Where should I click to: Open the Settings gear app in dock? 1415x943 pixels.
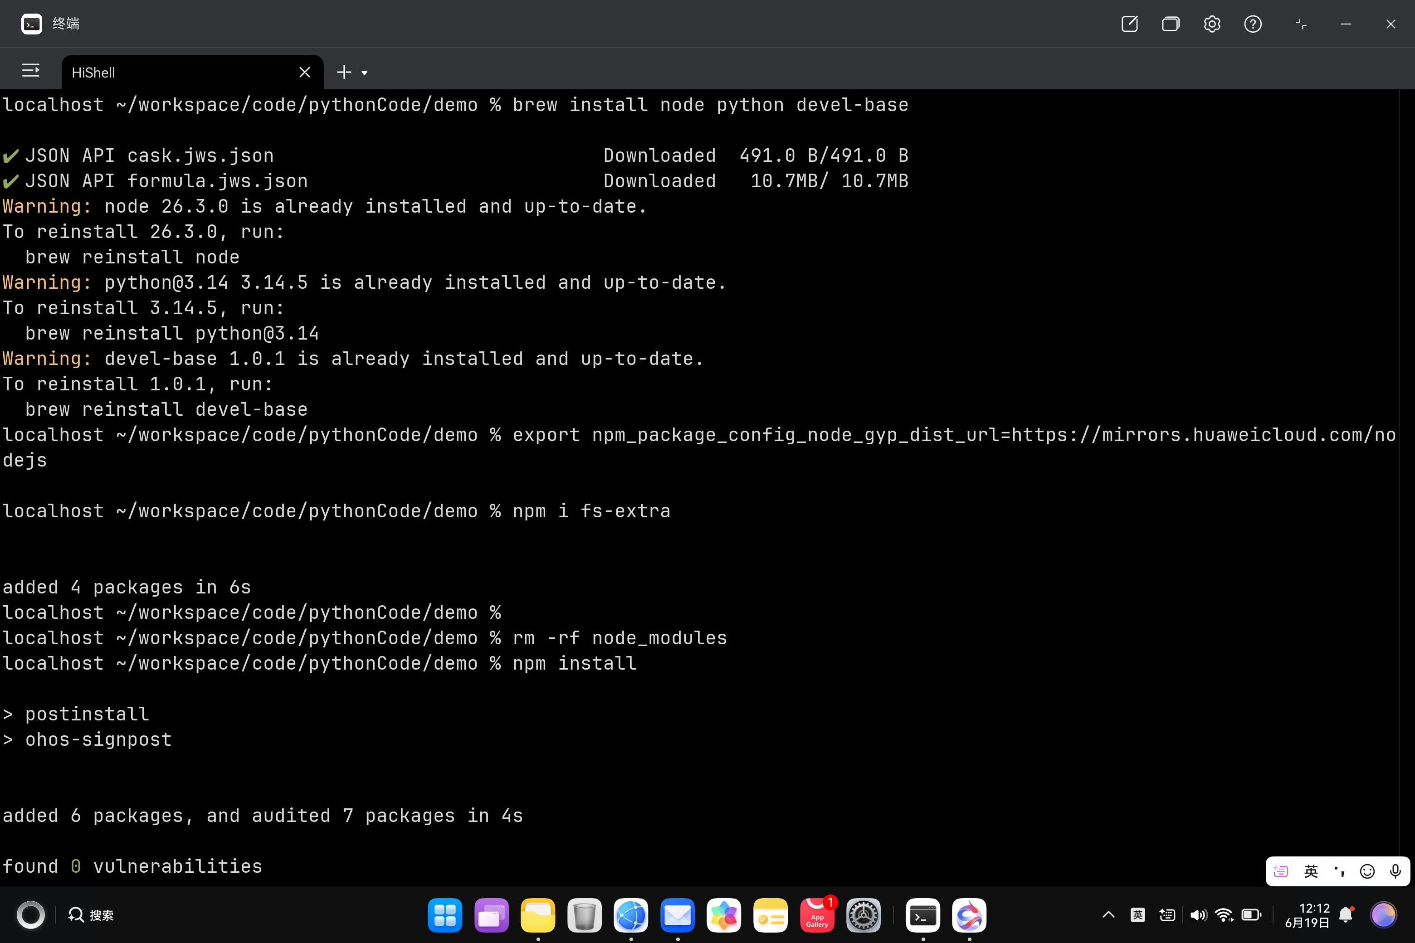point(864,915)
